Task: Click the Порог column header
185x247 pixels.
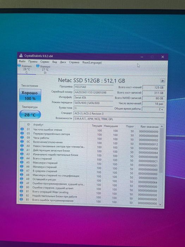Action: pyautogui.click(x=130, y=126)
